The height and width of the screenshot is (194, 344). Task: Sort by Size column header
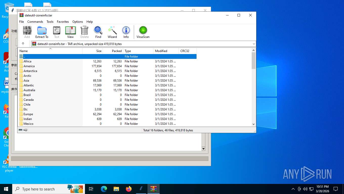(x=93, y=51)
